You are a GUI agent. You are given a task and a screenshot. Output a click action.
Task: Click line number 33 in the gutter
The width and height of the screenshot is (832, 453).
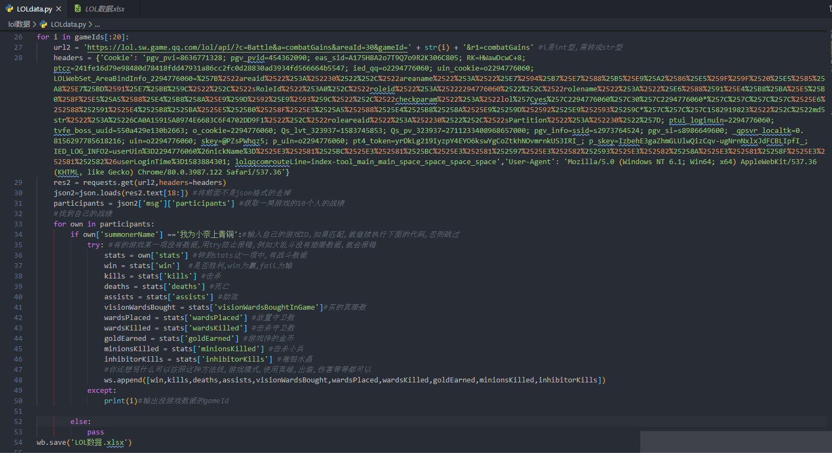click(18, 224)
